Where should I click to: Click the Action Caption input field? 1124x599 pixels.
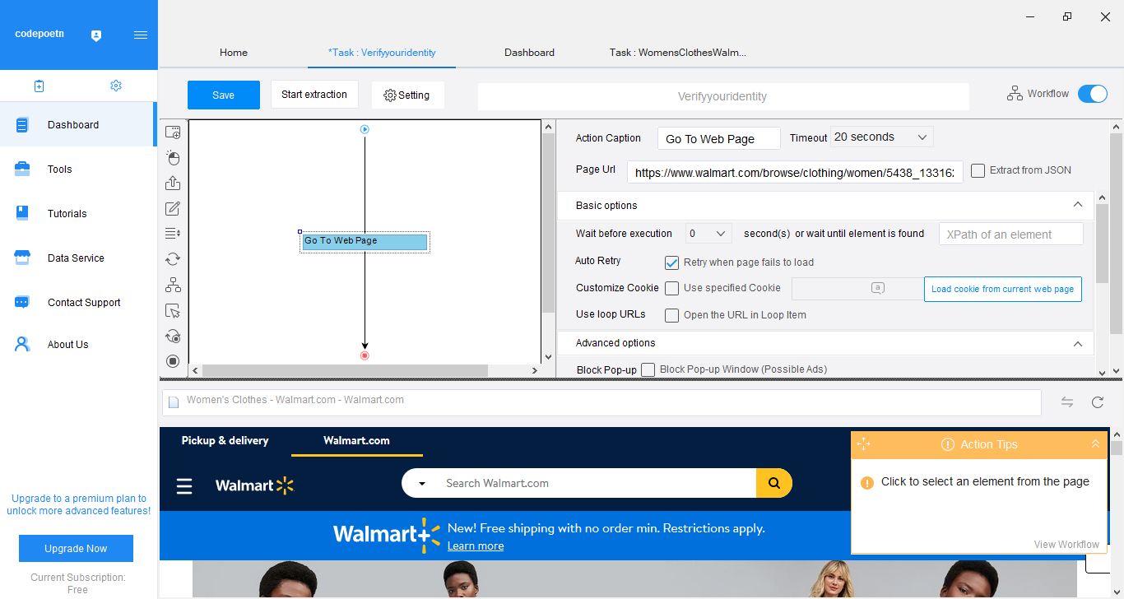click(x=719, y=138)
